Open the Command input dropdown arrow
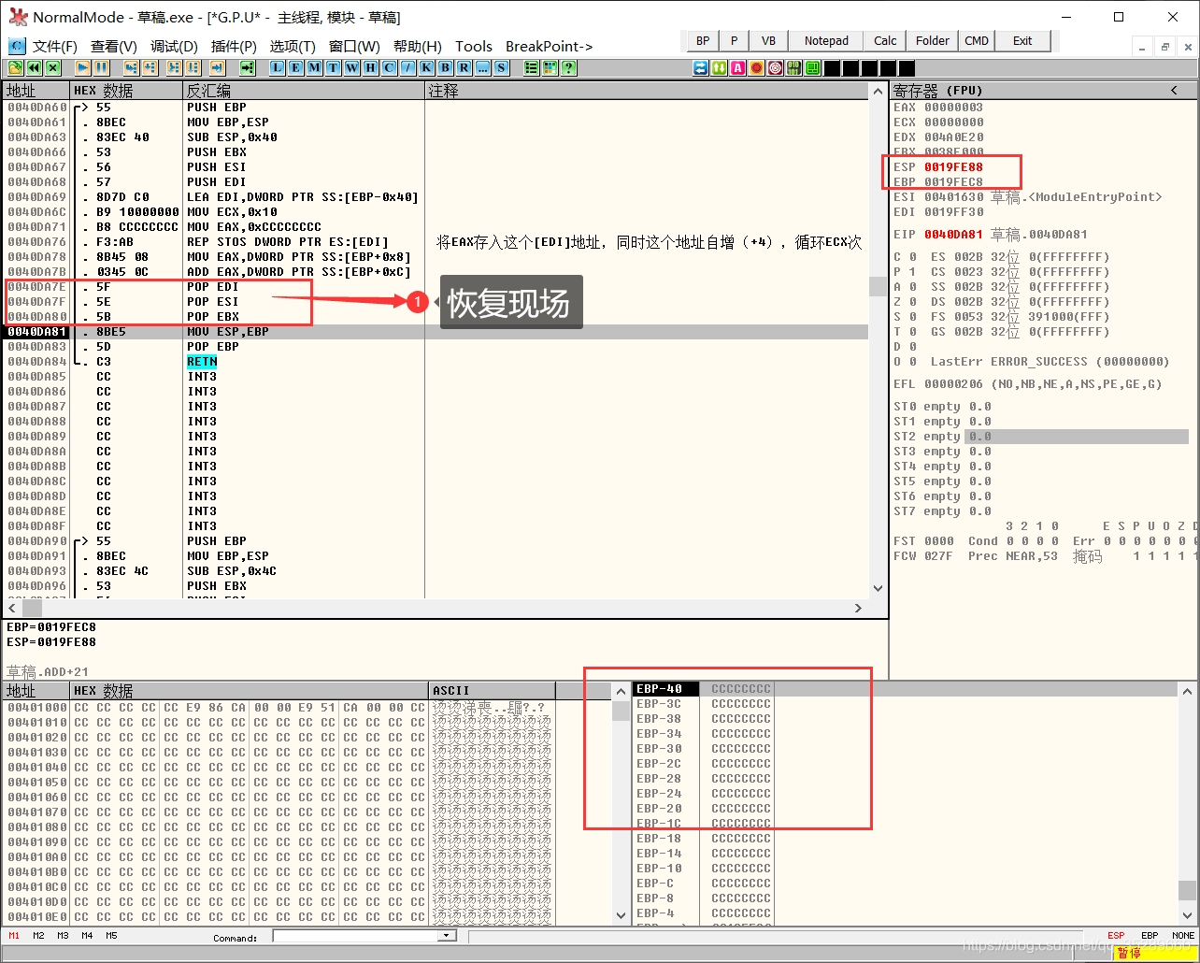 (445, 936)
